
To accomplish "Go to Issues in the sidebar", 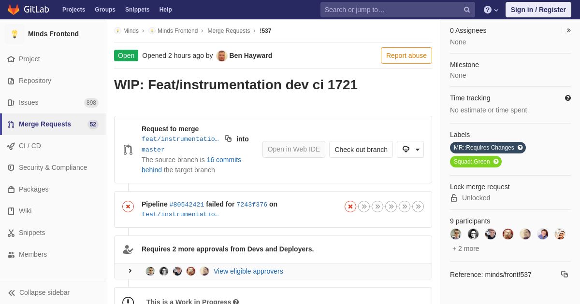I will [53, 102].
